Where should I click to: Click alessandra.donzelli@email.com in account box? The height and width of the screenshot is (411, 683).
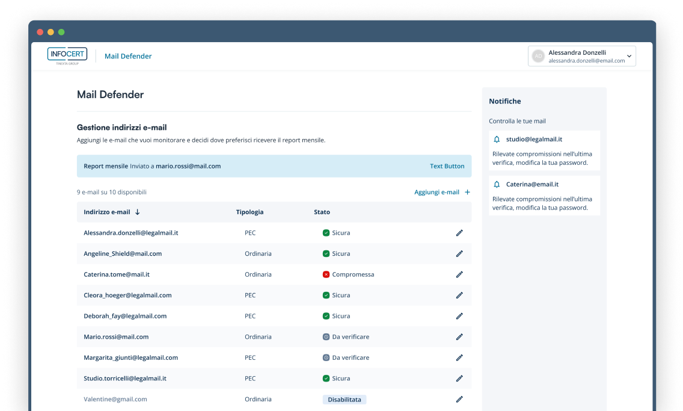[586, 61]
